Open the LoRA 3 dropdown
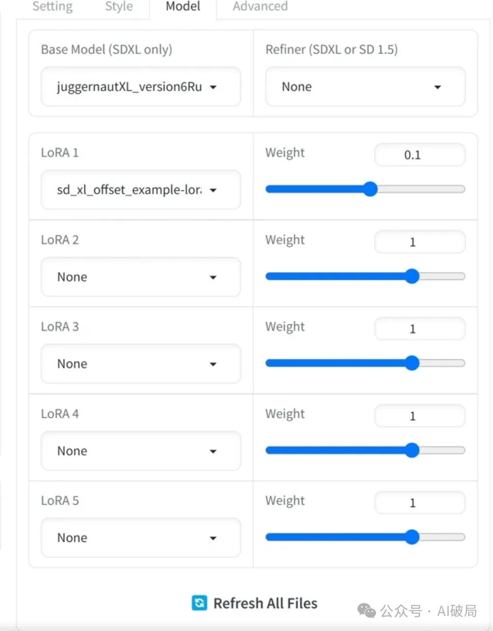 coord(140,364)
